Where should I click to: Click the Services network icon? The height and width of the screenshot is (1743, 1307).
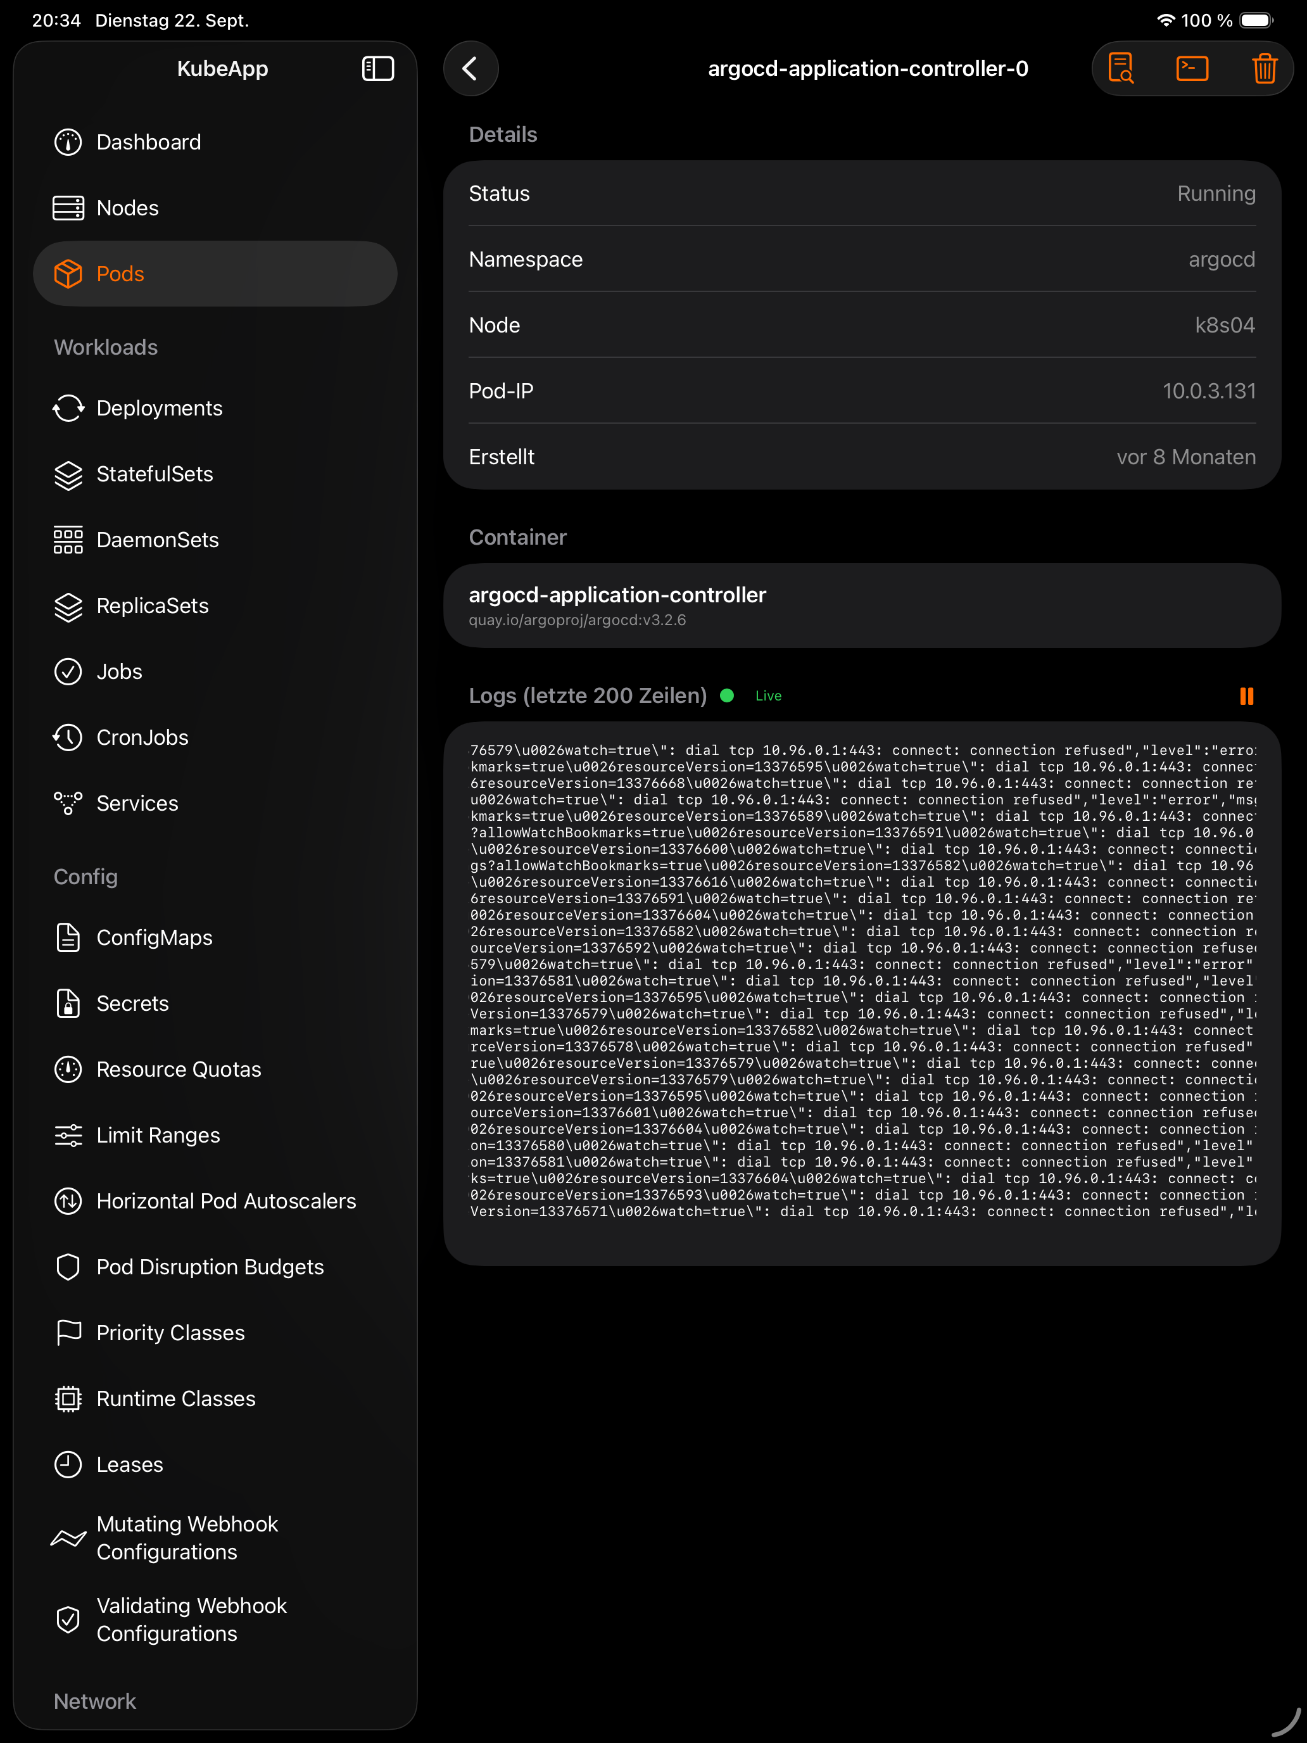click(68, 803)
